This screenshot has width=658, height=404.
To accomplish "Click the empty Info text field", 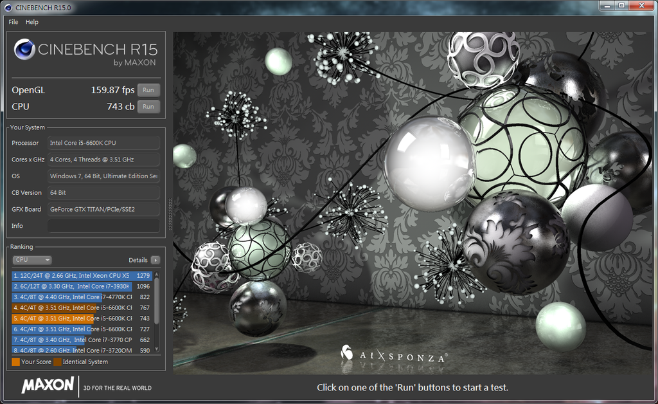I will coord(103,226).
